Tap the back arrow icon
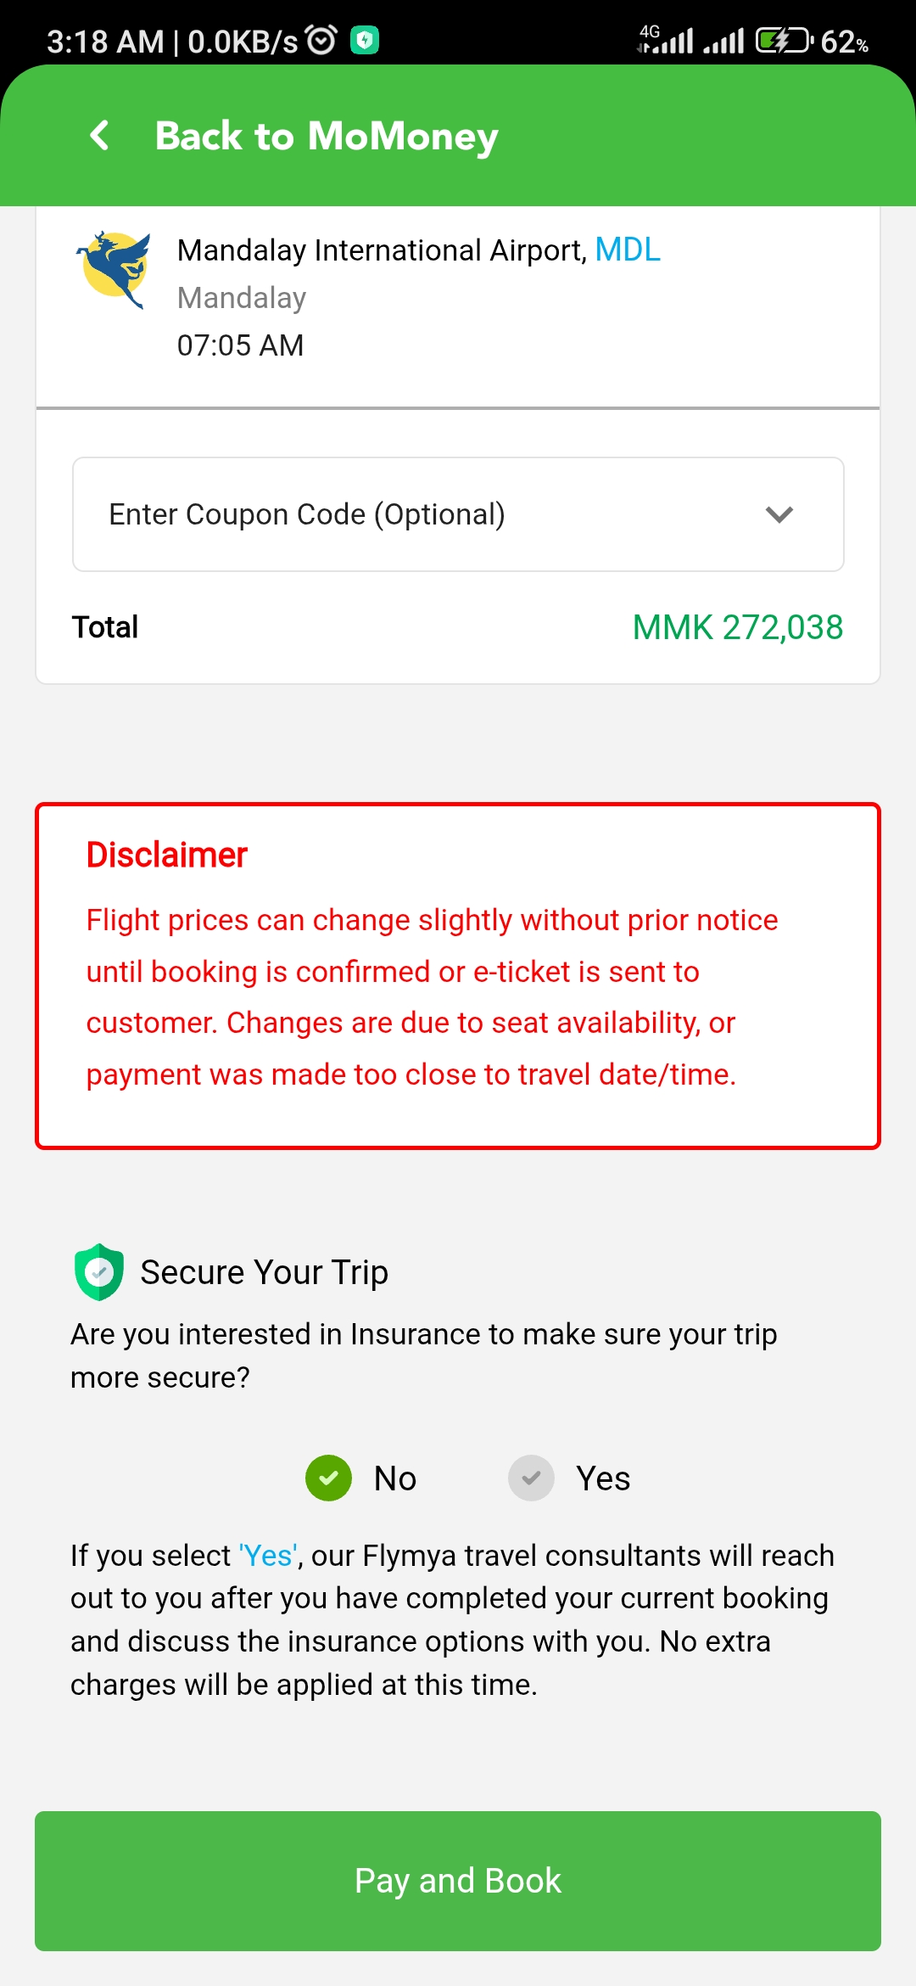 pyautogui.click(x=100, y=135)
